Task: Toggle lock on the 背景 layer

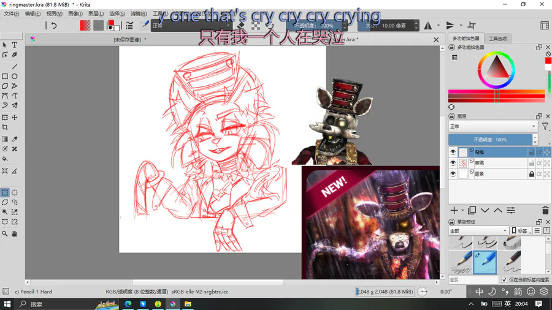Action: tap(532, 174)
